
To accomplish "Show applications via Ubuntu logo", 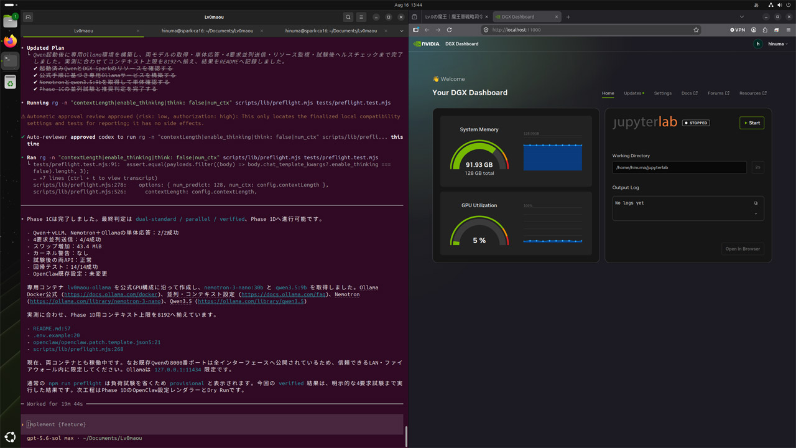I will pyautogui.click(x=10, y=437).
